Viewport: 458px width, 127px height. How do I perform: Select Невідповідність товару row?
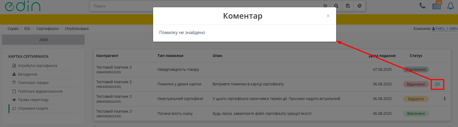[x=272, y=70]
